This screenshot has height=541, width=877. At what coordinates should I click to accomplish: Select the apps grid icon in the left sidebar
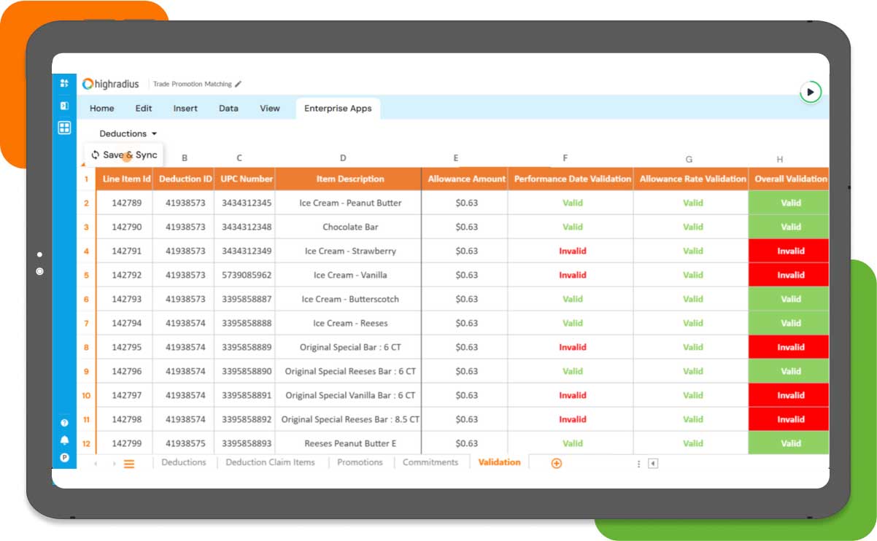point(64,128)
